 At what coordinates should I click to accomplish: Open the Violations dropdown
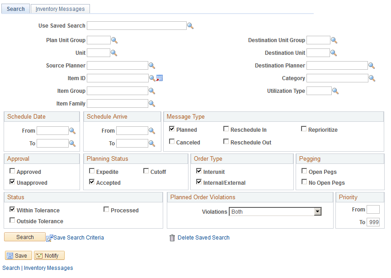pos(318,211)
